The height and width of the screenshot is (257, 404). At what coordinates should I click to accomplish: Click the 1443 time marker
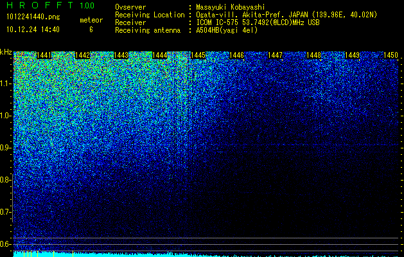coord(121,55)
